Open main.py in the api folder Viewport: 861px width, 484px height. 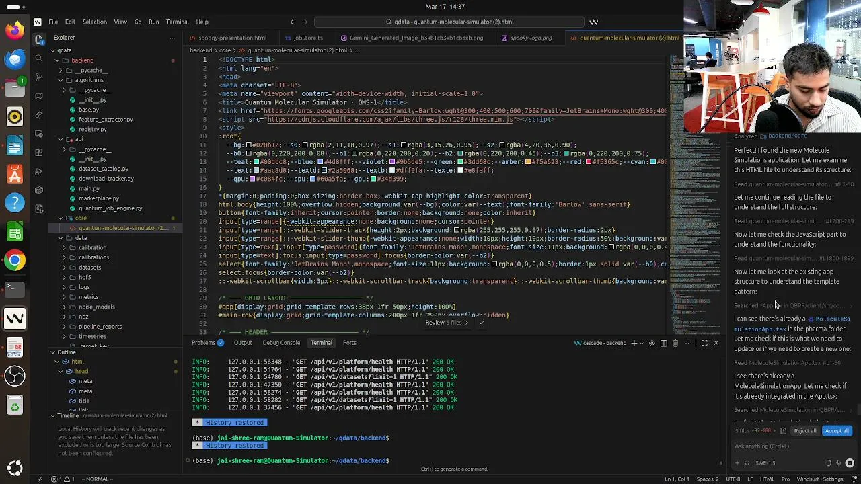point(89,188)
